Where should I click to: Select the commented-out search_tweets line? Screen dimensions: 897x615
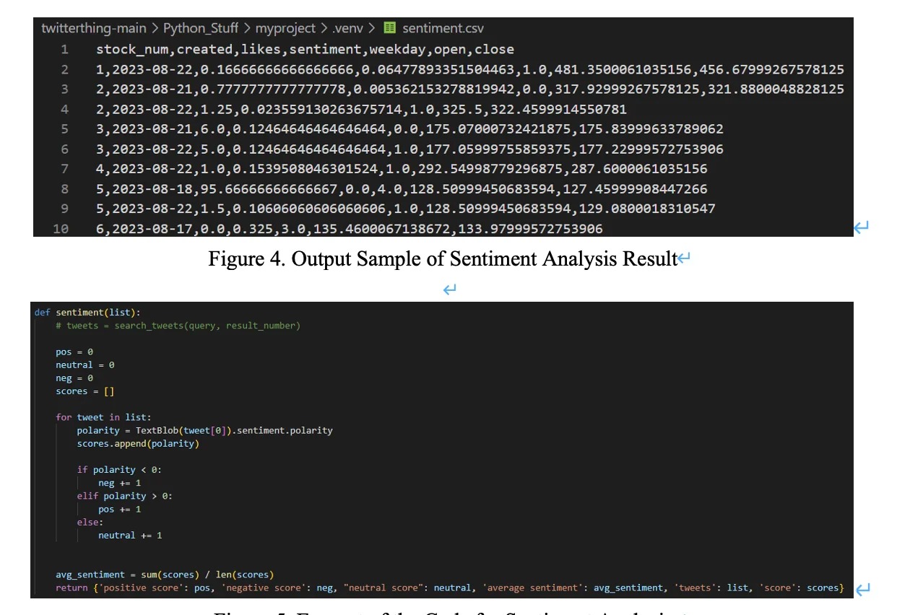point(181,326)
